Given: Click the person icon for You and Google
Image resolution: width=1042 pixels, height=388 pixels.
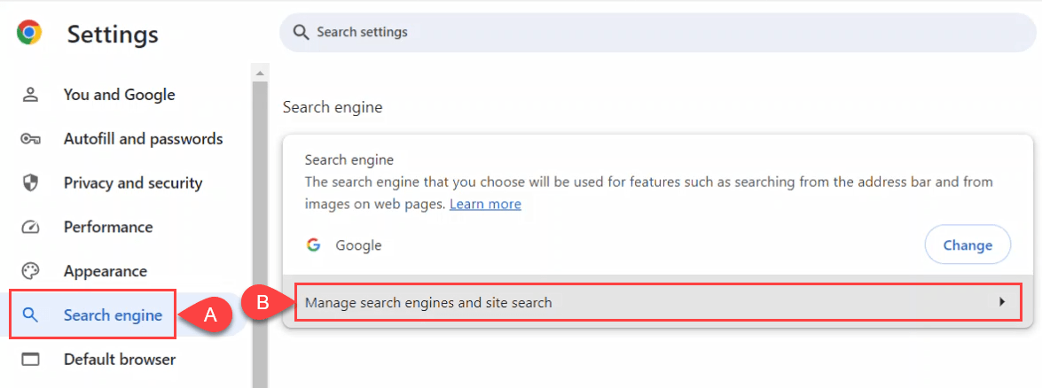Looking at the screenshot, I should point(31,95).
